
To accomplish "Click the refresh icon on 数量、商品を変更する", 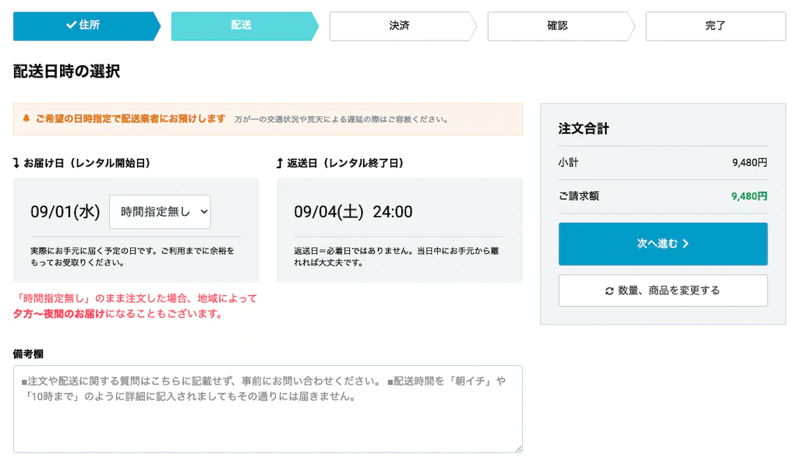I will pyautogui.click(x=609, y=290).
